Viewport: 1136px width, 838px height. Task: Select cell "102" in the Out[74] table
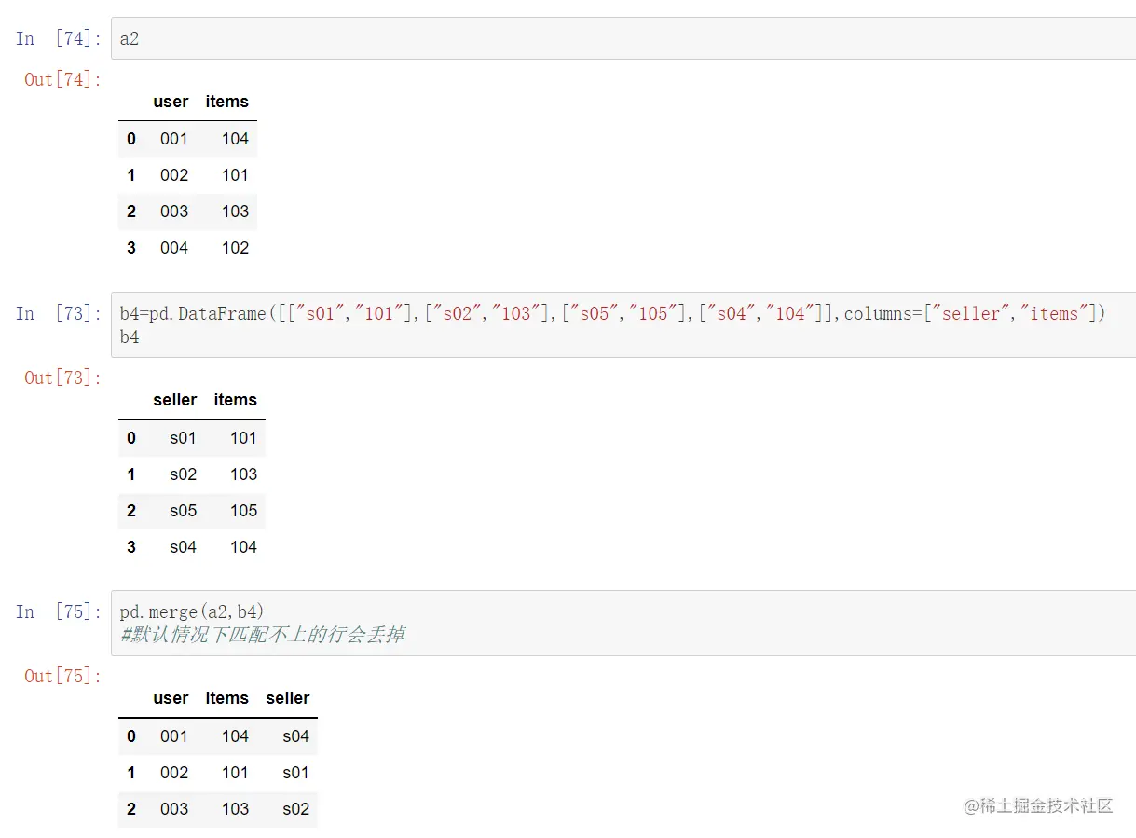[235, 248]
